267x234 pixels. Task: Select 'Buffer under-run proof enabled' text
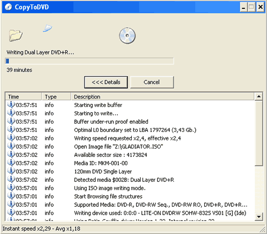click(111, 121)
